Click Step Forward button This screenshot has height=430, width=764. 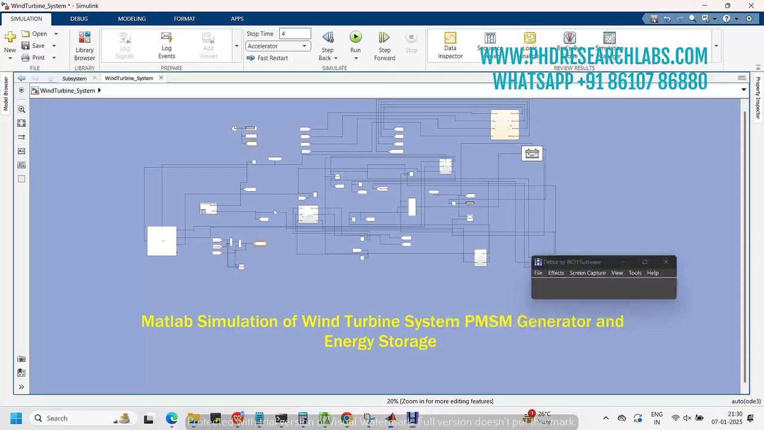click(384, 46)
